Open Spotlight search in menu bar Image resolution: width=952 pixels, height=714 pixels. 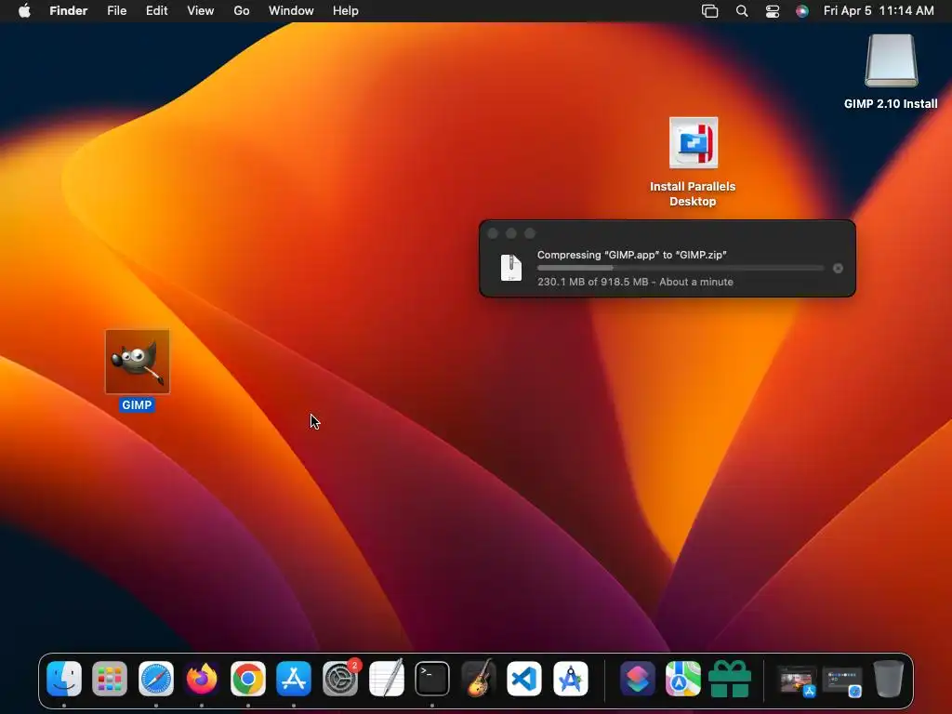(x=741, y=11)
